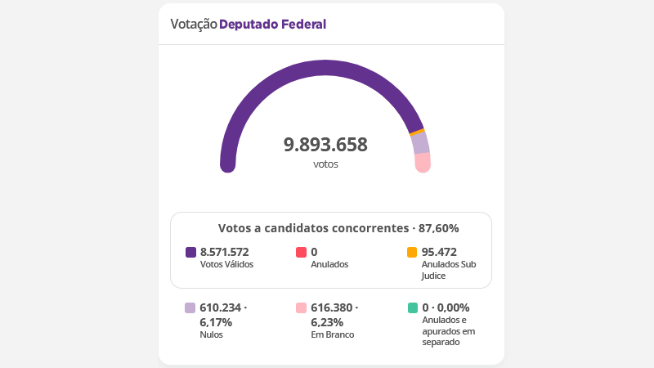
Task: Click the 9.893.658 total votes number
Action: click(325, 145)
